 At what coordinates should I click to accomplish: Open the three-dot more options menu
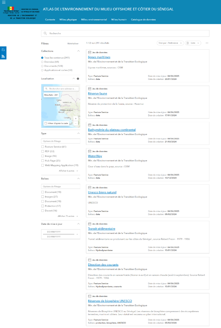pos(207,43)
